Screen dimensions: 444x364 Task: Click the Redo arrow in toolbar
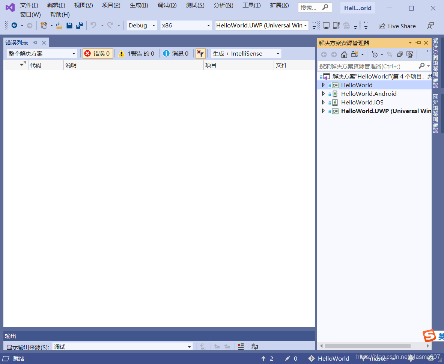click(110, 26)
